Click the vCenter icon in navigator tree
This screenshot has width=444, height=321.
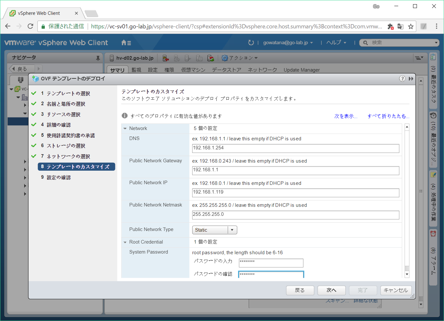tap(17, 89)
